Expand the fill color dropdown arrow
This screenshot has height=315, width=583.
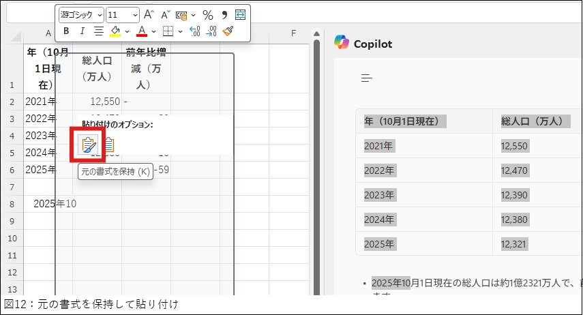[x=127, y=31]
